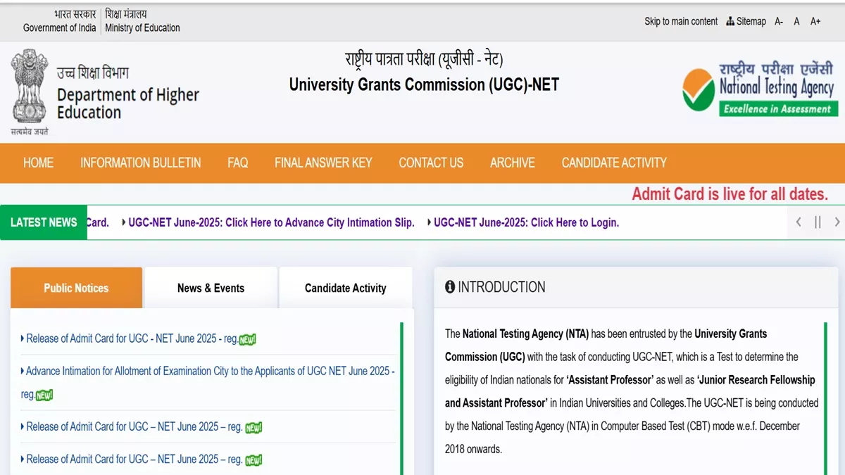Open CANDIDATE ACTIVITY menu item
This screenshot has width=845, height=475.
point(614,163)
